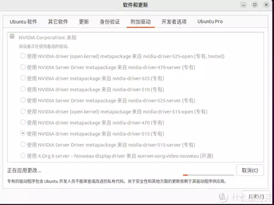274x205 pixels.
Task: Close the 软件和更新 window
Action: click(x=266, y=5)
